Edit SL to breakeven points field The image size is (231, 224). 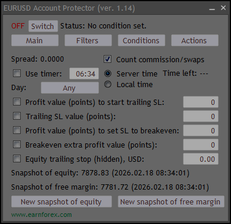pyautogui.click(x=201, y=130)
